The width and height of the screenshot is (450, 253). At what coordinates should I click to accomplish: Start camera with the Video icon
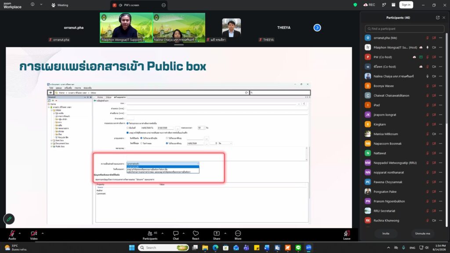click(34, 234)
